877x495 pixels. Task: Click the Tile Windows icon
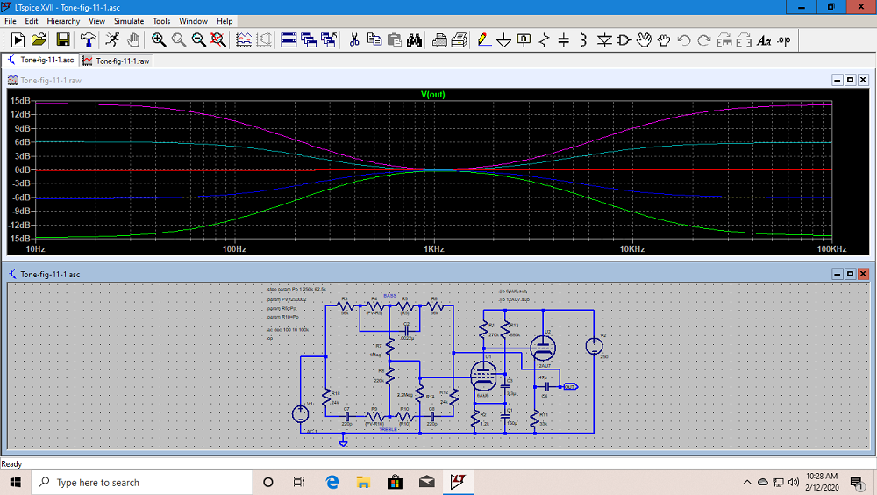289,39
